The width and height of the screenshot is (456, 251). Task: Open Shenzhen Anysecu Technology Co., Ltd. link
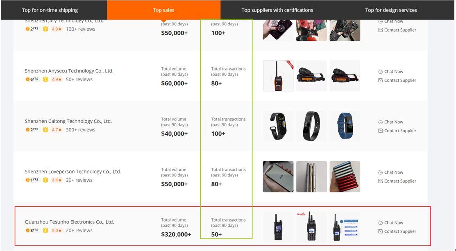coord(69,71)
